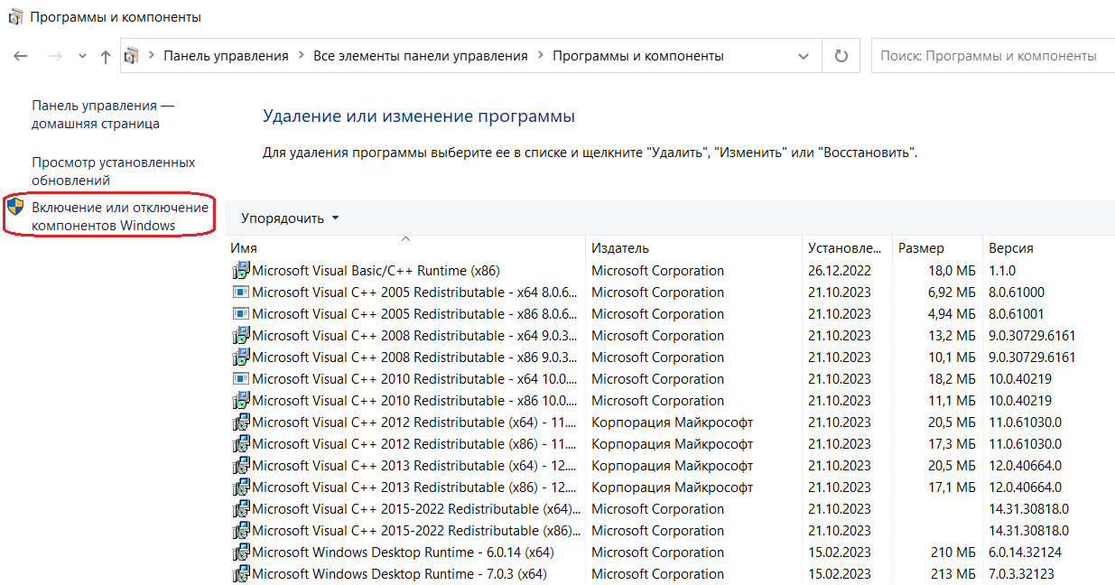The height and width of the screenshot is (585, 1115).
Task: Click the search field 'Поиск: Программы и компоненты'
Action: [x=993, y=56]
